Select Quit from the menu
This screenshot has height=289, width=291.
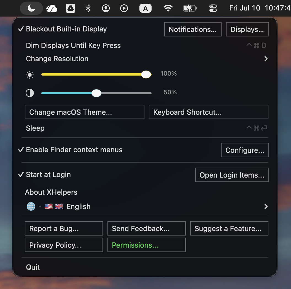(145, 267)
